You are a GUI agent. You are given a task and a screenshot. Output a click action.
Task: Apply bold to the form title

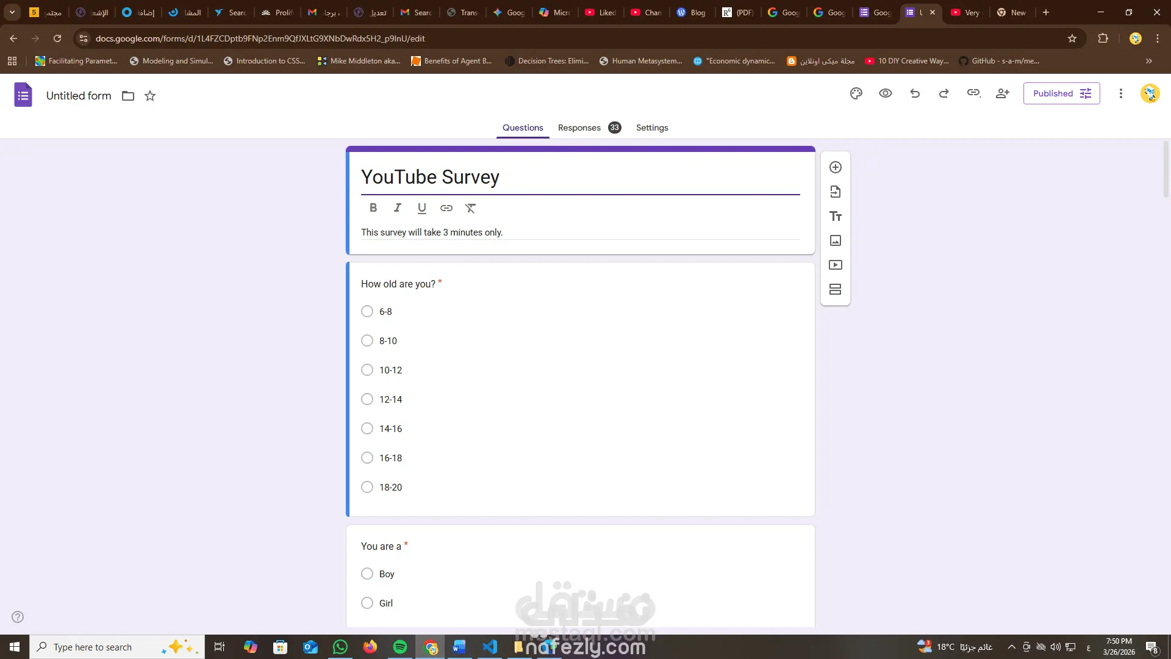click(373, 208)
